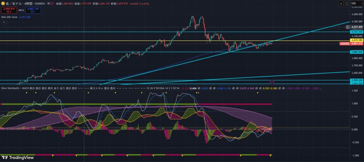Click the plus icon beside price 4,227.429

tap(347, 27)
